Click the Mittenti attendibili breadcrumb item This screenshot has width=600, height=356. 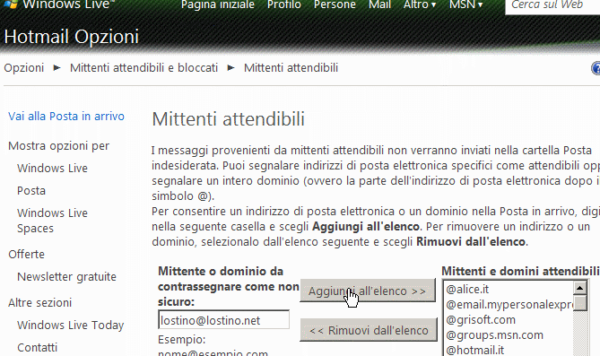[x=291, y=68]
